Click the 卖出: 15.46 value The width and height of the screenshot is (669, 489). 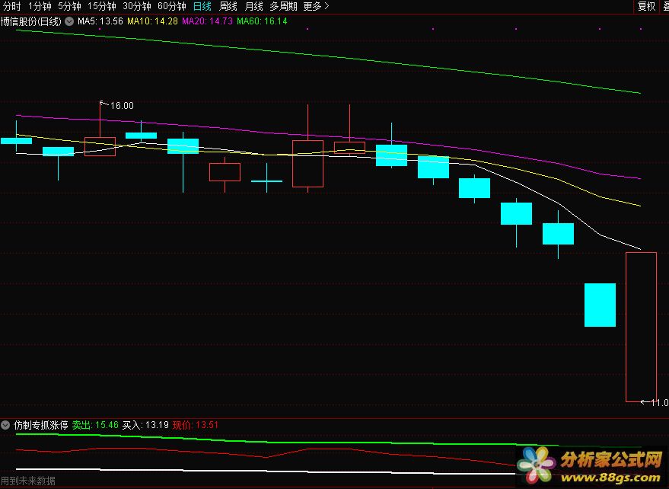click(x=95, y=425)
